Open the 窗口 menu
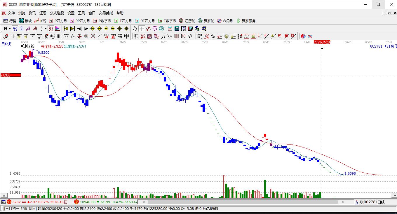This screenshot has width=397, height=214. click(x=92, y=13)
